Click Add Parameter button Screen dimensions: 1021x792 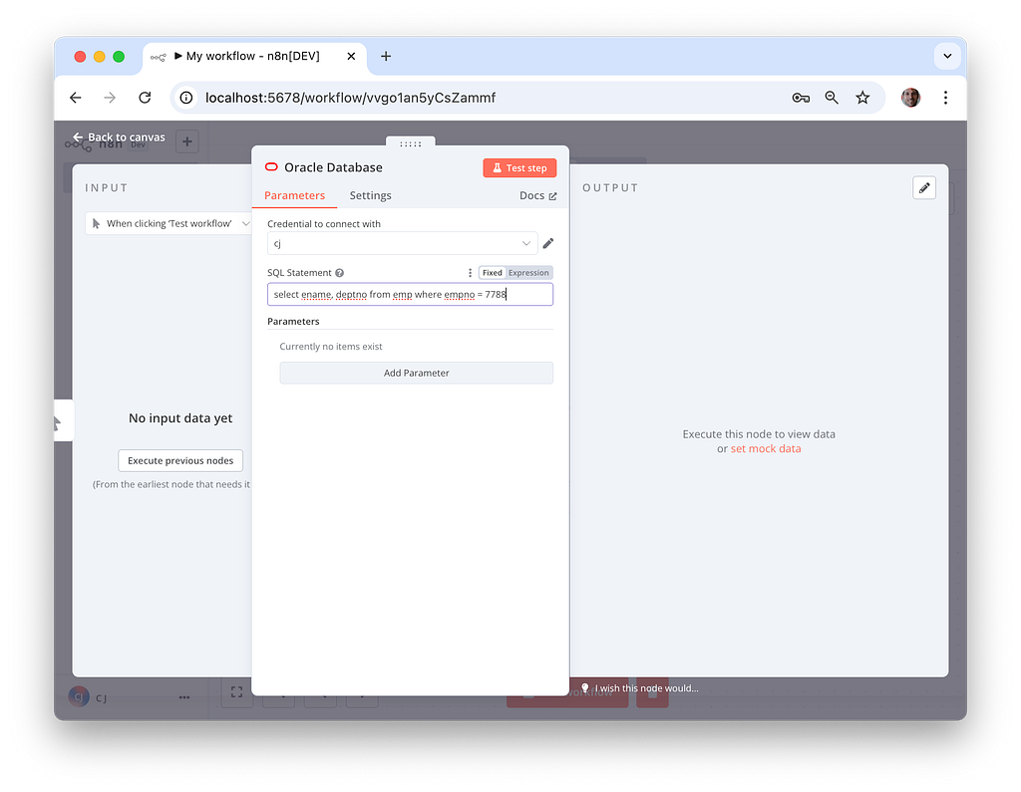417,373
